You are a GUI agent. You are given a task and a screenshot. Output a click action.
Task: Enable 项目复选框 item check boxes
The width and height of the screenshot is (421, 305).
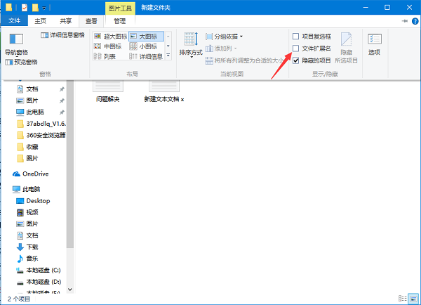[x=312, y=37]
